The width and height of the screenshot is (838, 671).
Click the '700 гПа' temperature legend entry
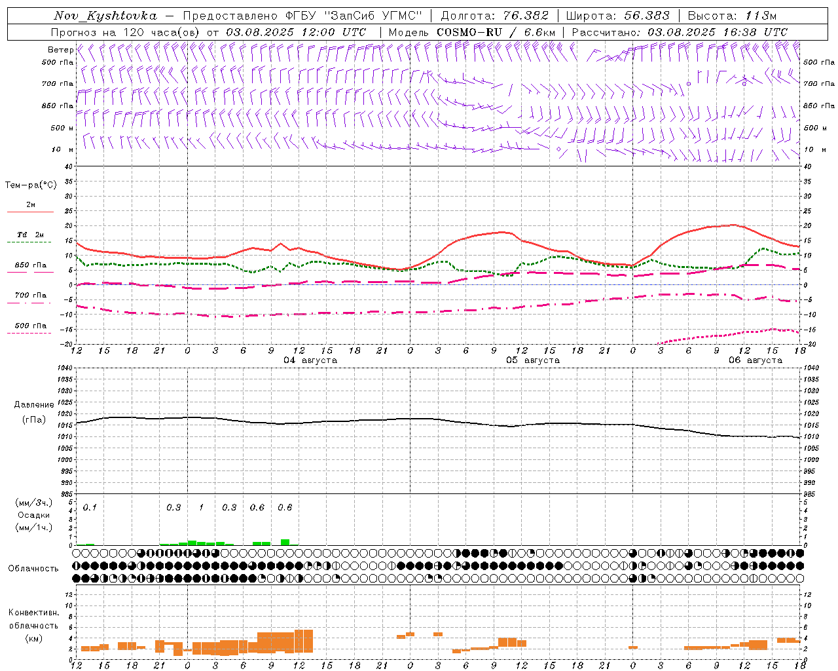[31, 295]
